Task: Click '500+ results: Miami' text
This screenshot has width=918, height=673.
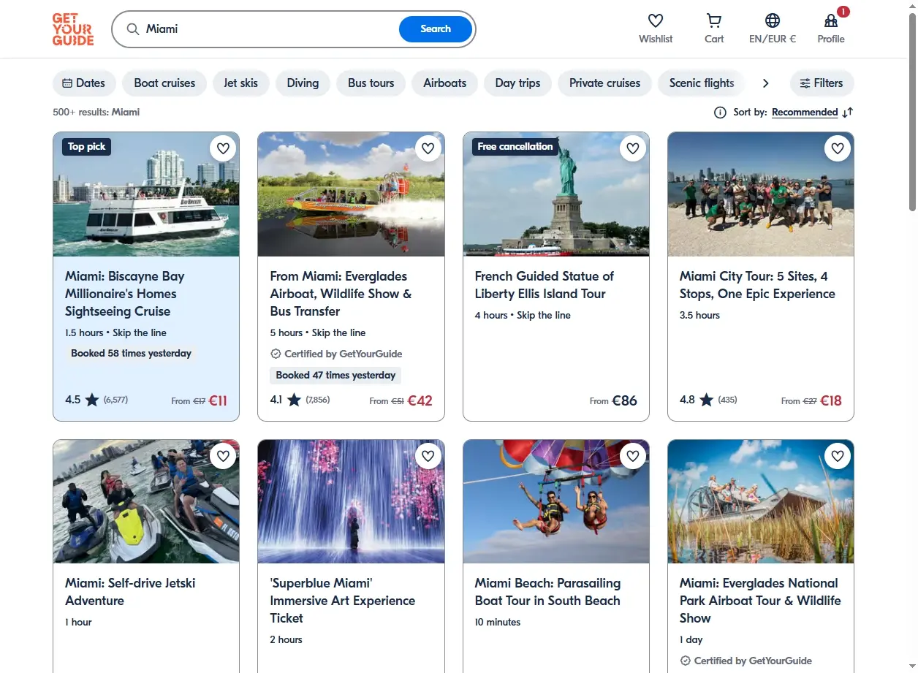Action: 96,113
